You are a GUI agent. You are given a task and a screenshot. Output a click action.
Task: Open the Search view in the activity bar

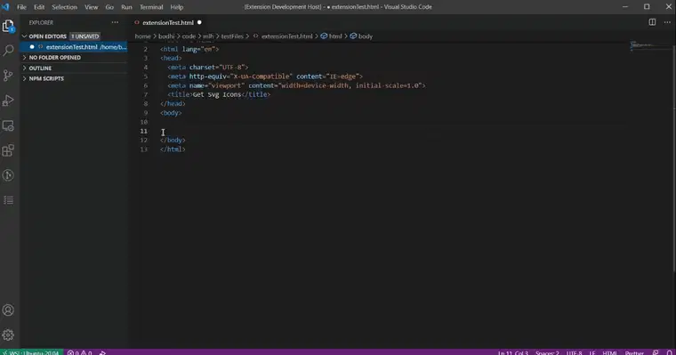pyautogui.click(x=8, y=51)
